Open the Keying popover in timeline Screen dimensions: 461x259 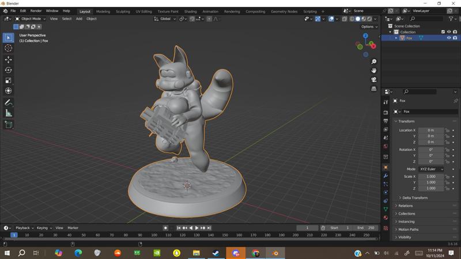(44, 228)
